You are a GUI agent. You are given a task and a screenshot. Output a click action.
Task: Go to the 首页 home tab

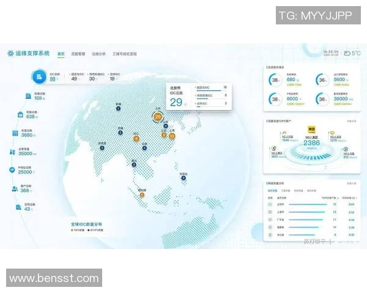click(61, 54)
